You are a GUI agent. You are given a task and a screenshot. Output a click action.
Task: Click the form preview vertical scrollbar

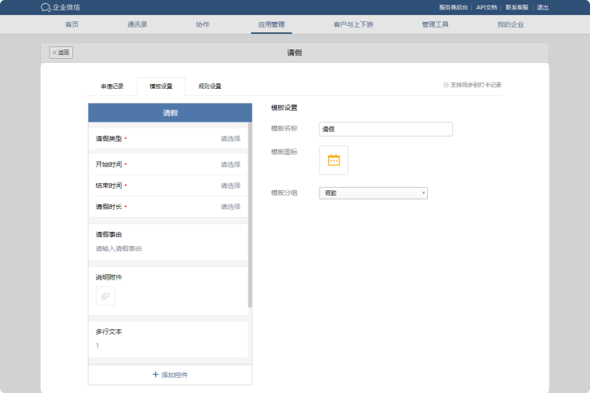pos(250,215)
